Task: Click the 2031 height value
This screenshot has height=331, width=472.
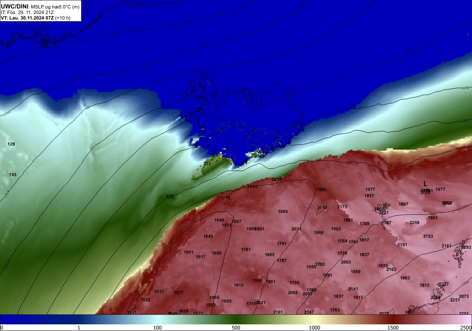Action: [296, 229]
